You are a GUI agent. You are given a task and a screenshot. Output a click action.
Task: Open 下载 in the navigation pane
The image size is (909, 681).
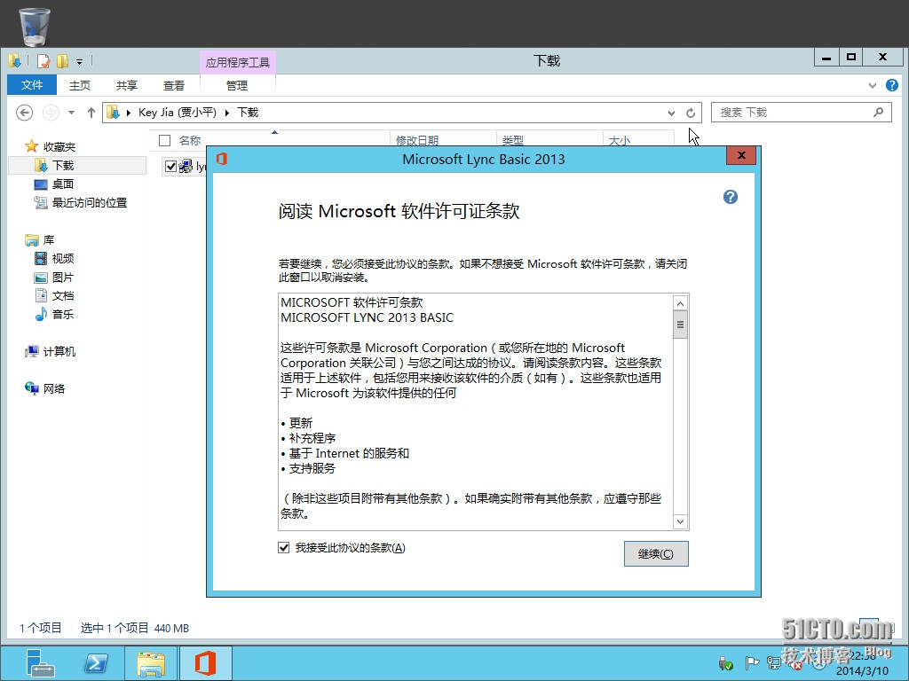(x=63, y=166)
